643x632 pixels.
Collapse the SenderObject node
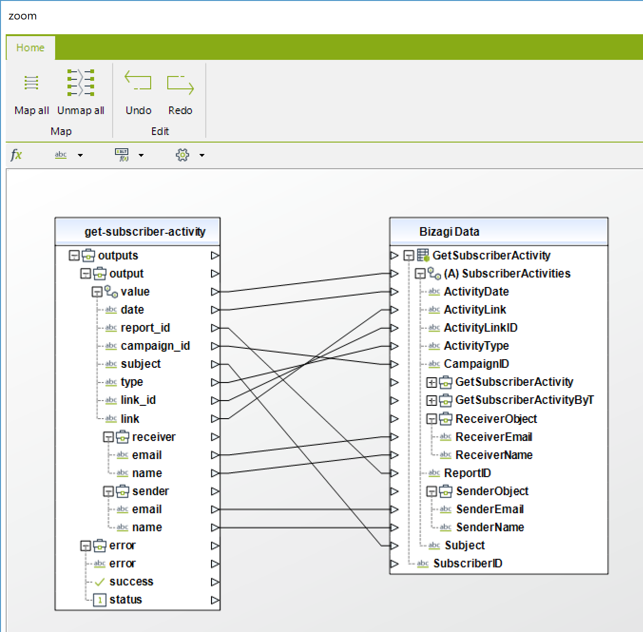click(432, 491)
